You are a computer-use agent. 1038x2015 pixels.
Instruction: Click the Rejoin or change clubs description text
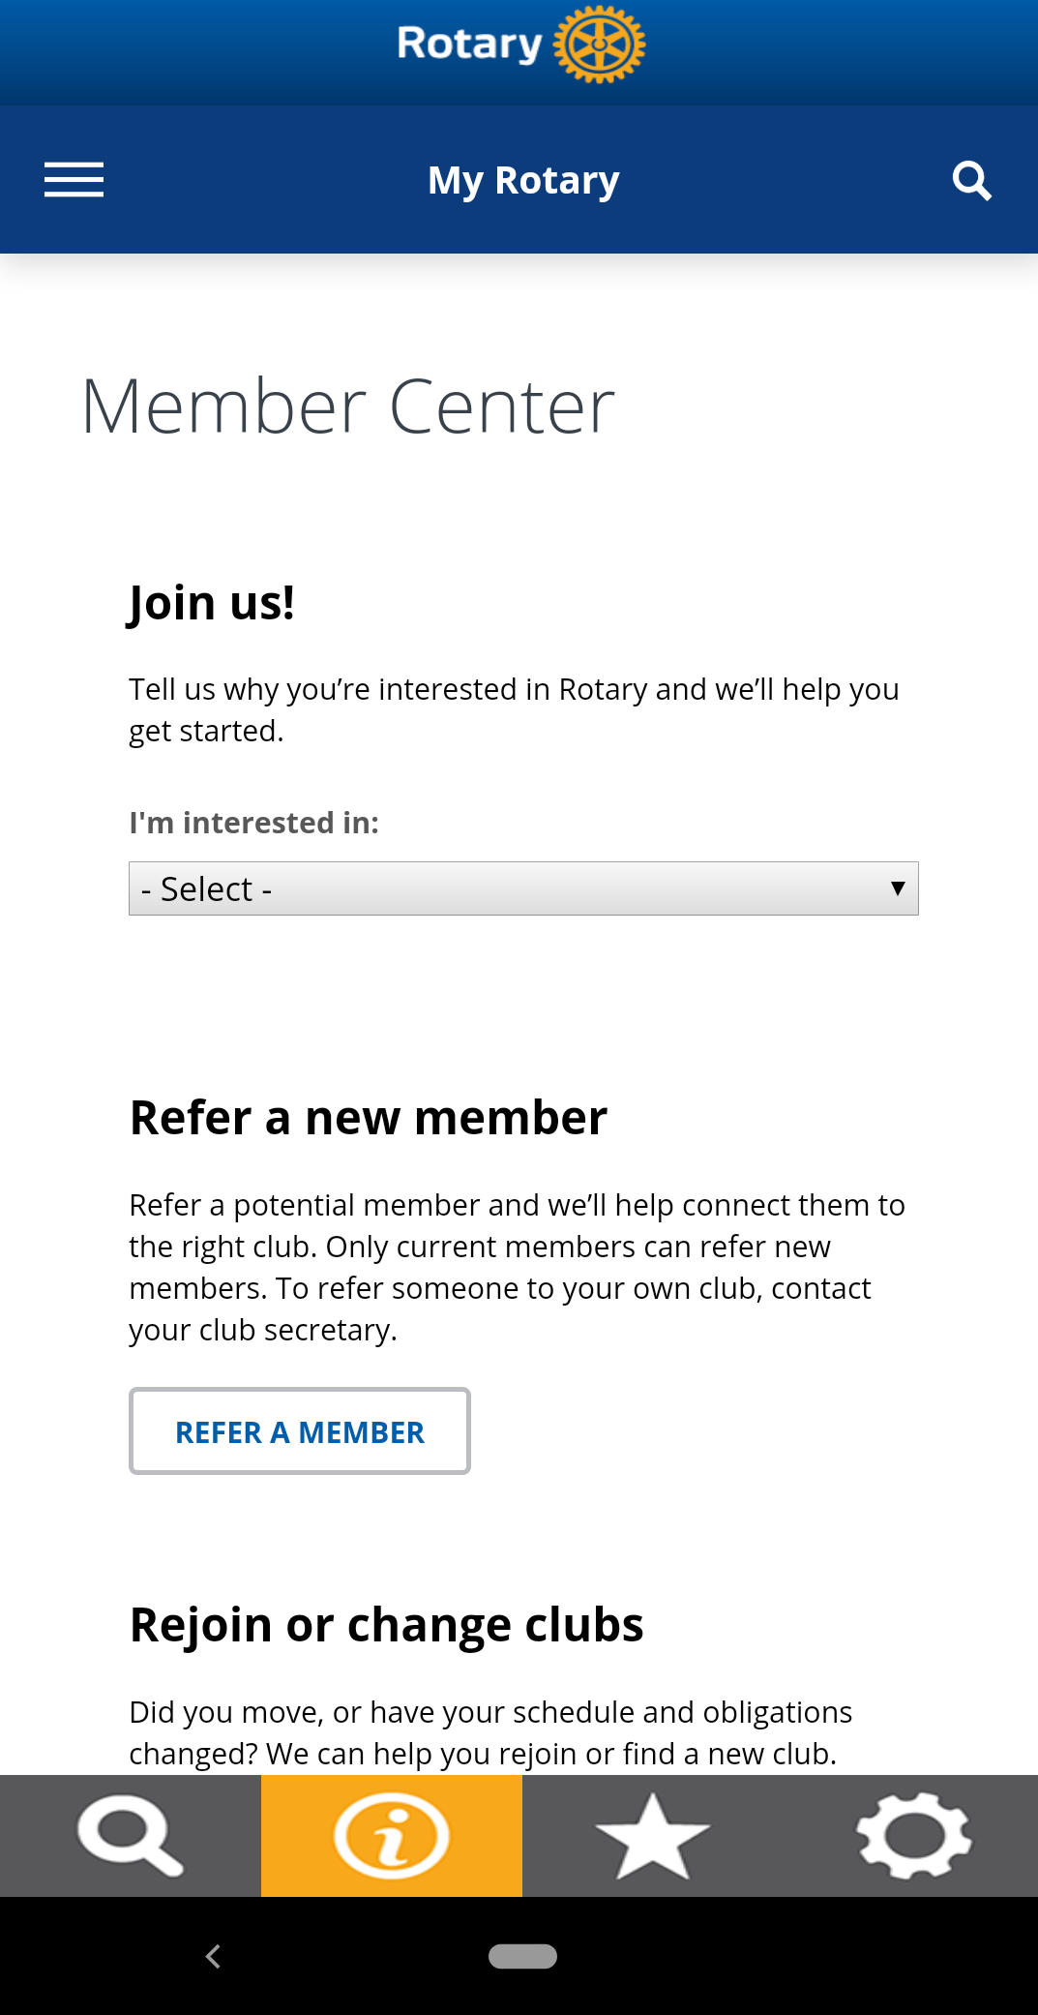[x=490, y=1732]
